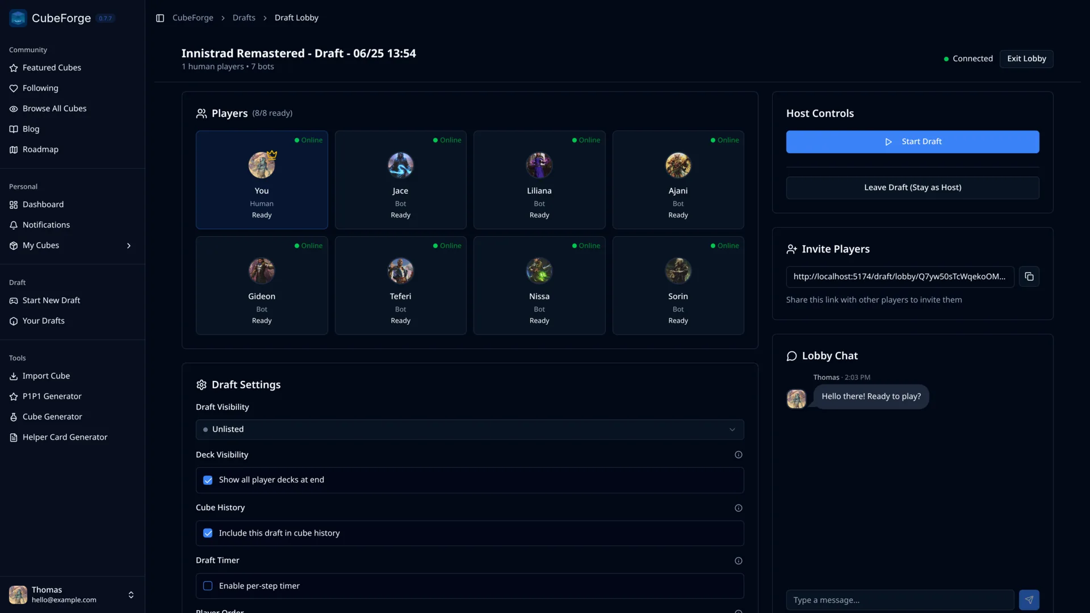
Task: Exit the lobby
Action: pyautogui.click(x=1026, y=59)
